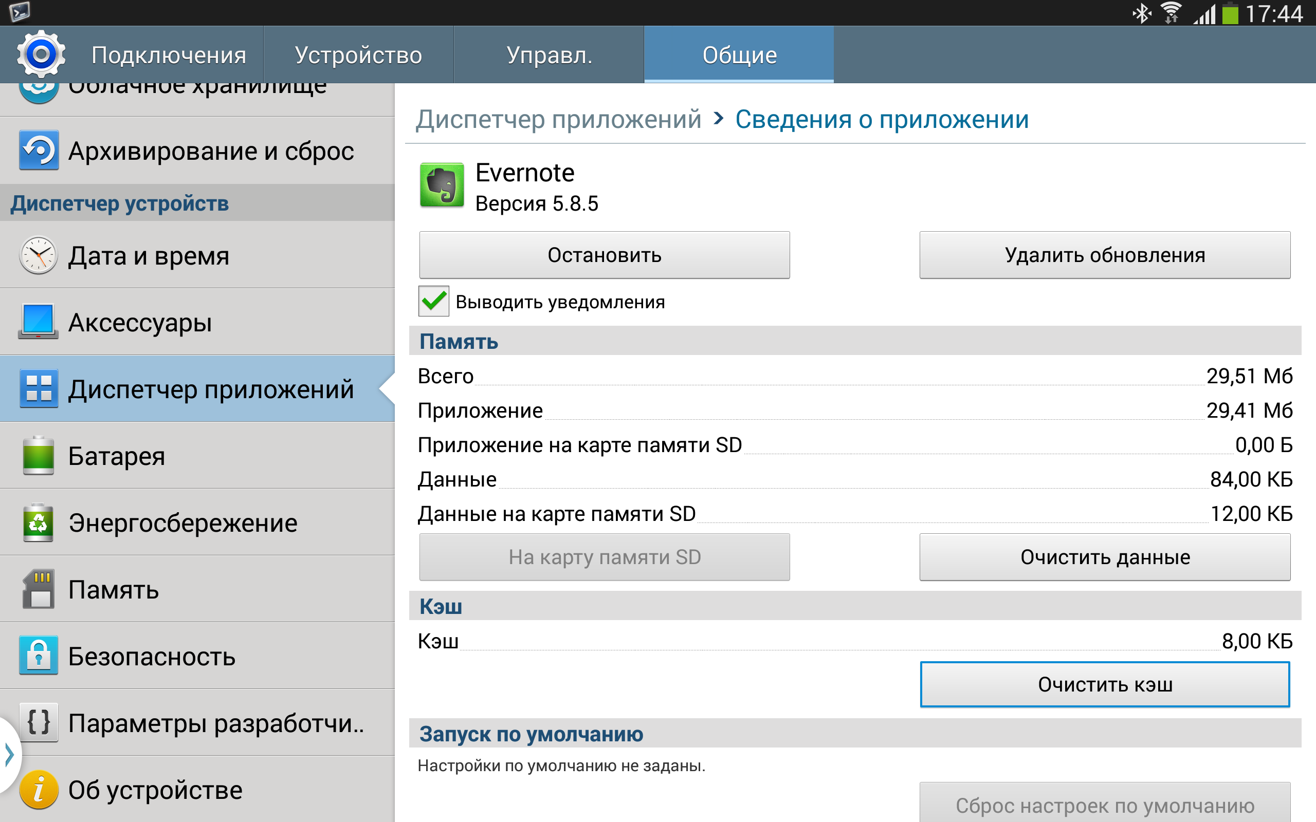The width and height of the screenshot is (1316, 822).
Task: Tap the Wi-Fi status bar icon
Action: 1172,13
